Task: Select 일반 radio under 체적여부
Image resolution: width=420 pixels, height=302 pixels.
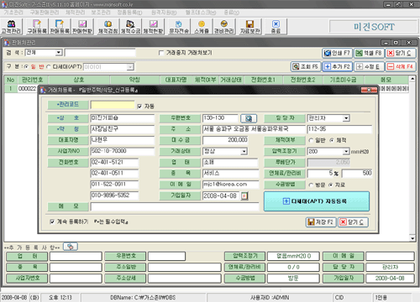Action: (x=311, y=140)
